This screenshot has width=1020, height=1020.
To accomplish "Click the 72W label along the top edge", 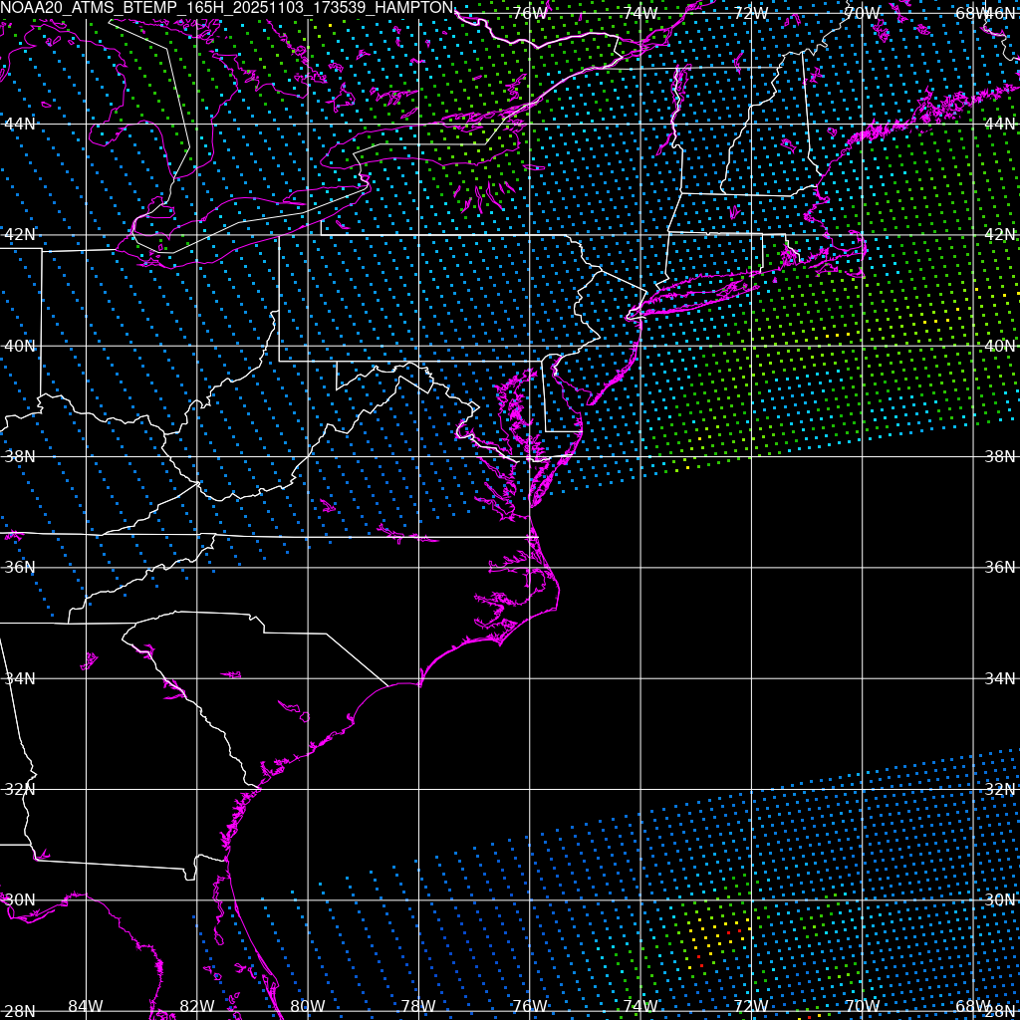I will tap(750, 13).
